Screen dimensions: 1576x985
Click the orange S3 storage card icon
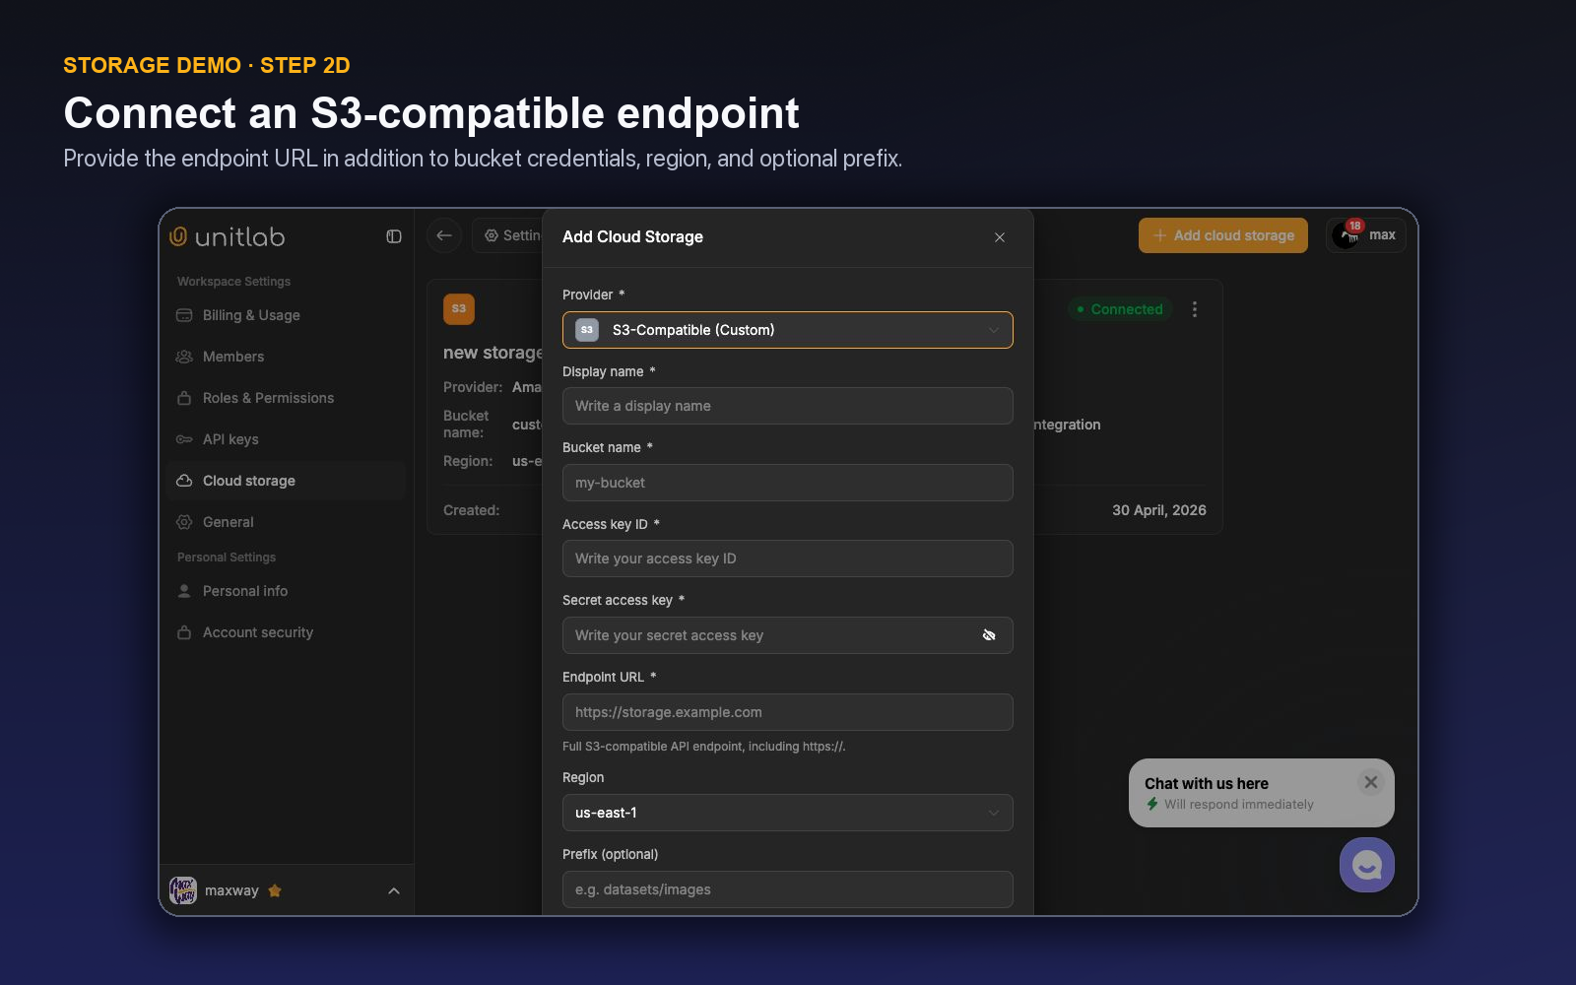(459, 309)
